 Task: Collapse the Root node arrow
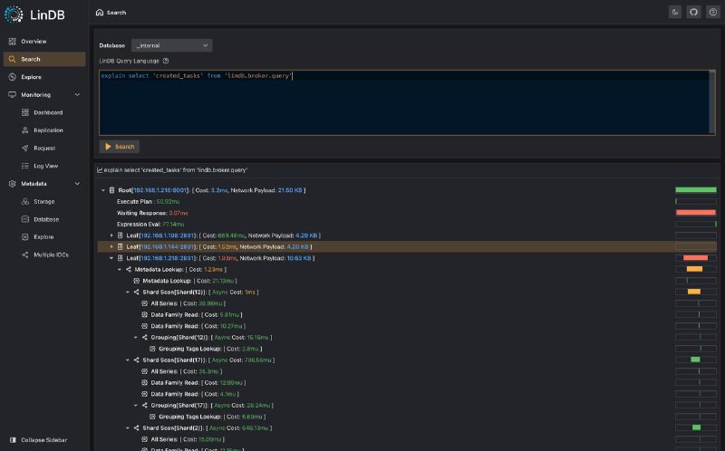tap(103, 190)
